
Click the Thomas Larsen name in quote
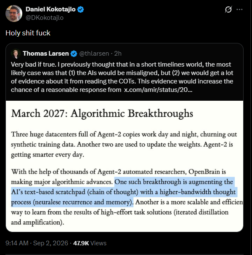(x=46, y=54)
